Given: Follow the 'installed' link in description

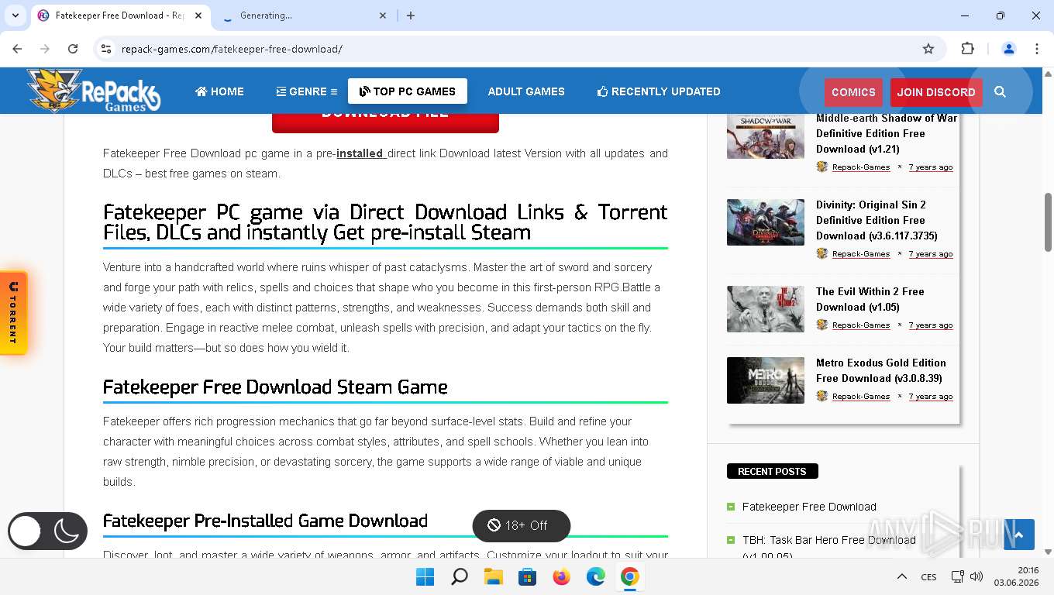Looking at the screenshot, I should point(360,153).
